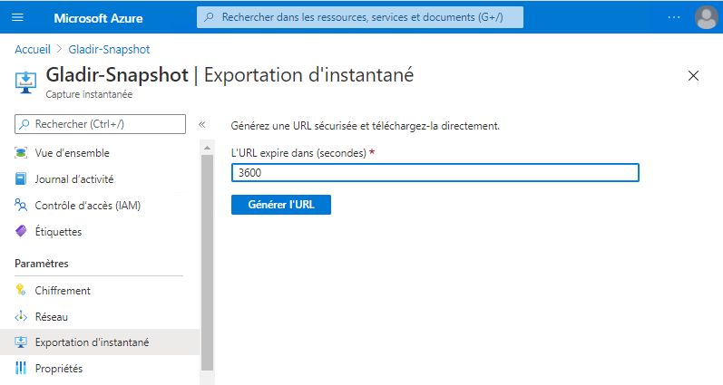Open the top bar ellipsis menu
Image resolution: width=723 pixels, height=385 pixels.
[674, 17]
